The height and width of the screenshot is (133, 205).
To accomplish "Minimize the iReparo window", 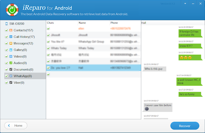I will (193, 4).
